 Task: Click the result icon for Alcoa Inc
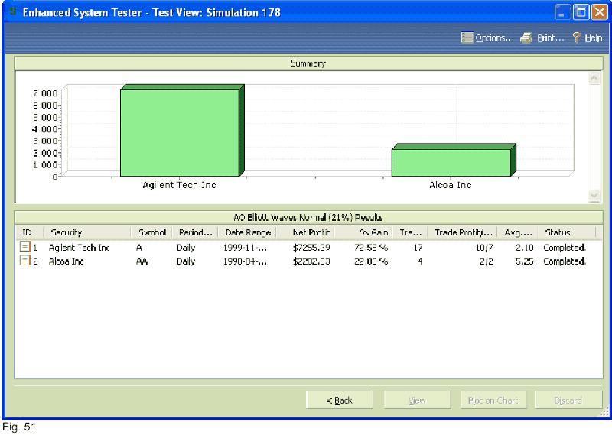[x=24, y=260]
